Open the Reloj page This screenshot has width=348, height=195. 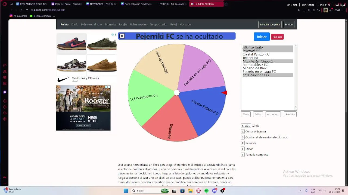[x=173, y=24]
